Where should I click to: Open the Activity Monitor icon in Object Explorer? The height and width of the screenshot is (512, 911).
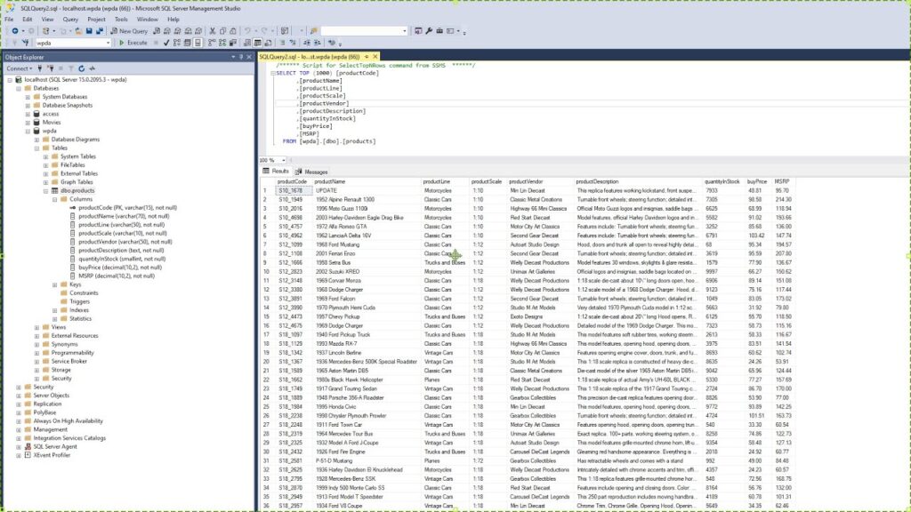pyautogui.click(x=92, y=68)
